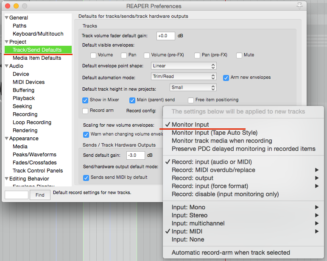Open Loop Recording settings
The width and height of the screenshot is (327, 261).
pos(32,122)
